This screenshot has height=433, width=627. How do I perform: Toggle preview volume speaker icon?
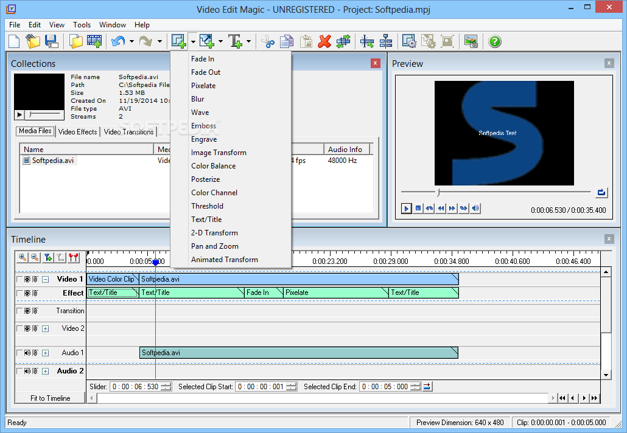tap(475, 209)
